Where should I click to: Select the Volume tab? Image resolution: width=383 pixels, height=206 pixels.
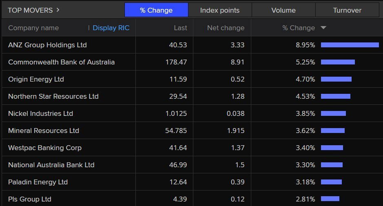[x=283, y=10]
